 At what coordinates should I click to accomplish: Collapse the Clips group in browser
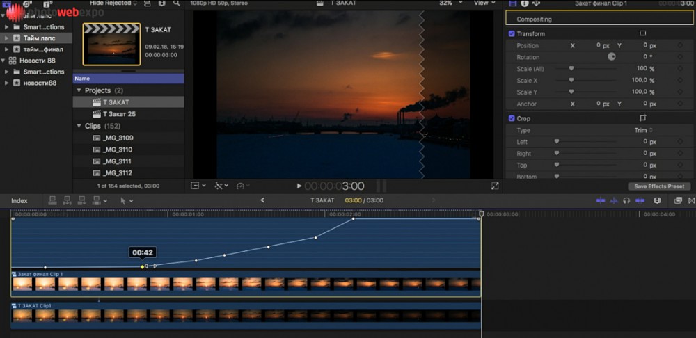coord(79,126)
